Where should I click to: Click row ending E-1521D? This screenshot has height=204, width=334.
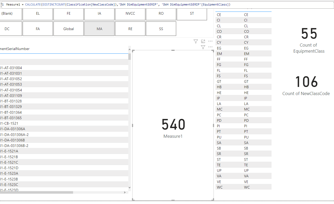pos(64,168)
